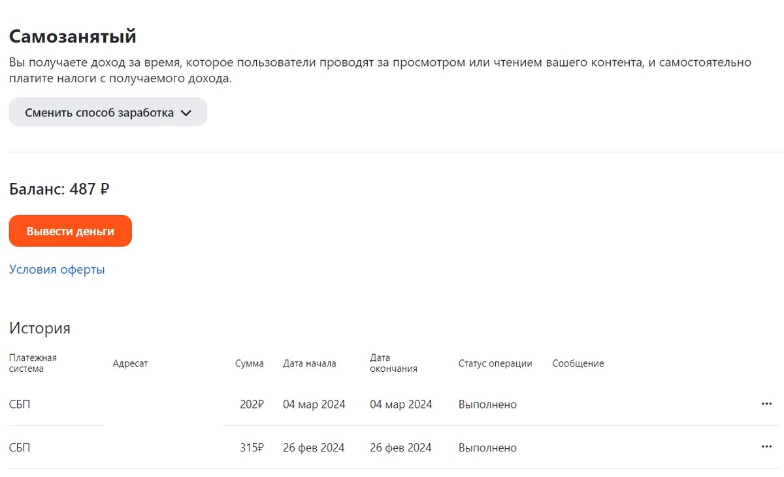Open the Условия оферты link
784x477 pixels.
click(56, 269)
